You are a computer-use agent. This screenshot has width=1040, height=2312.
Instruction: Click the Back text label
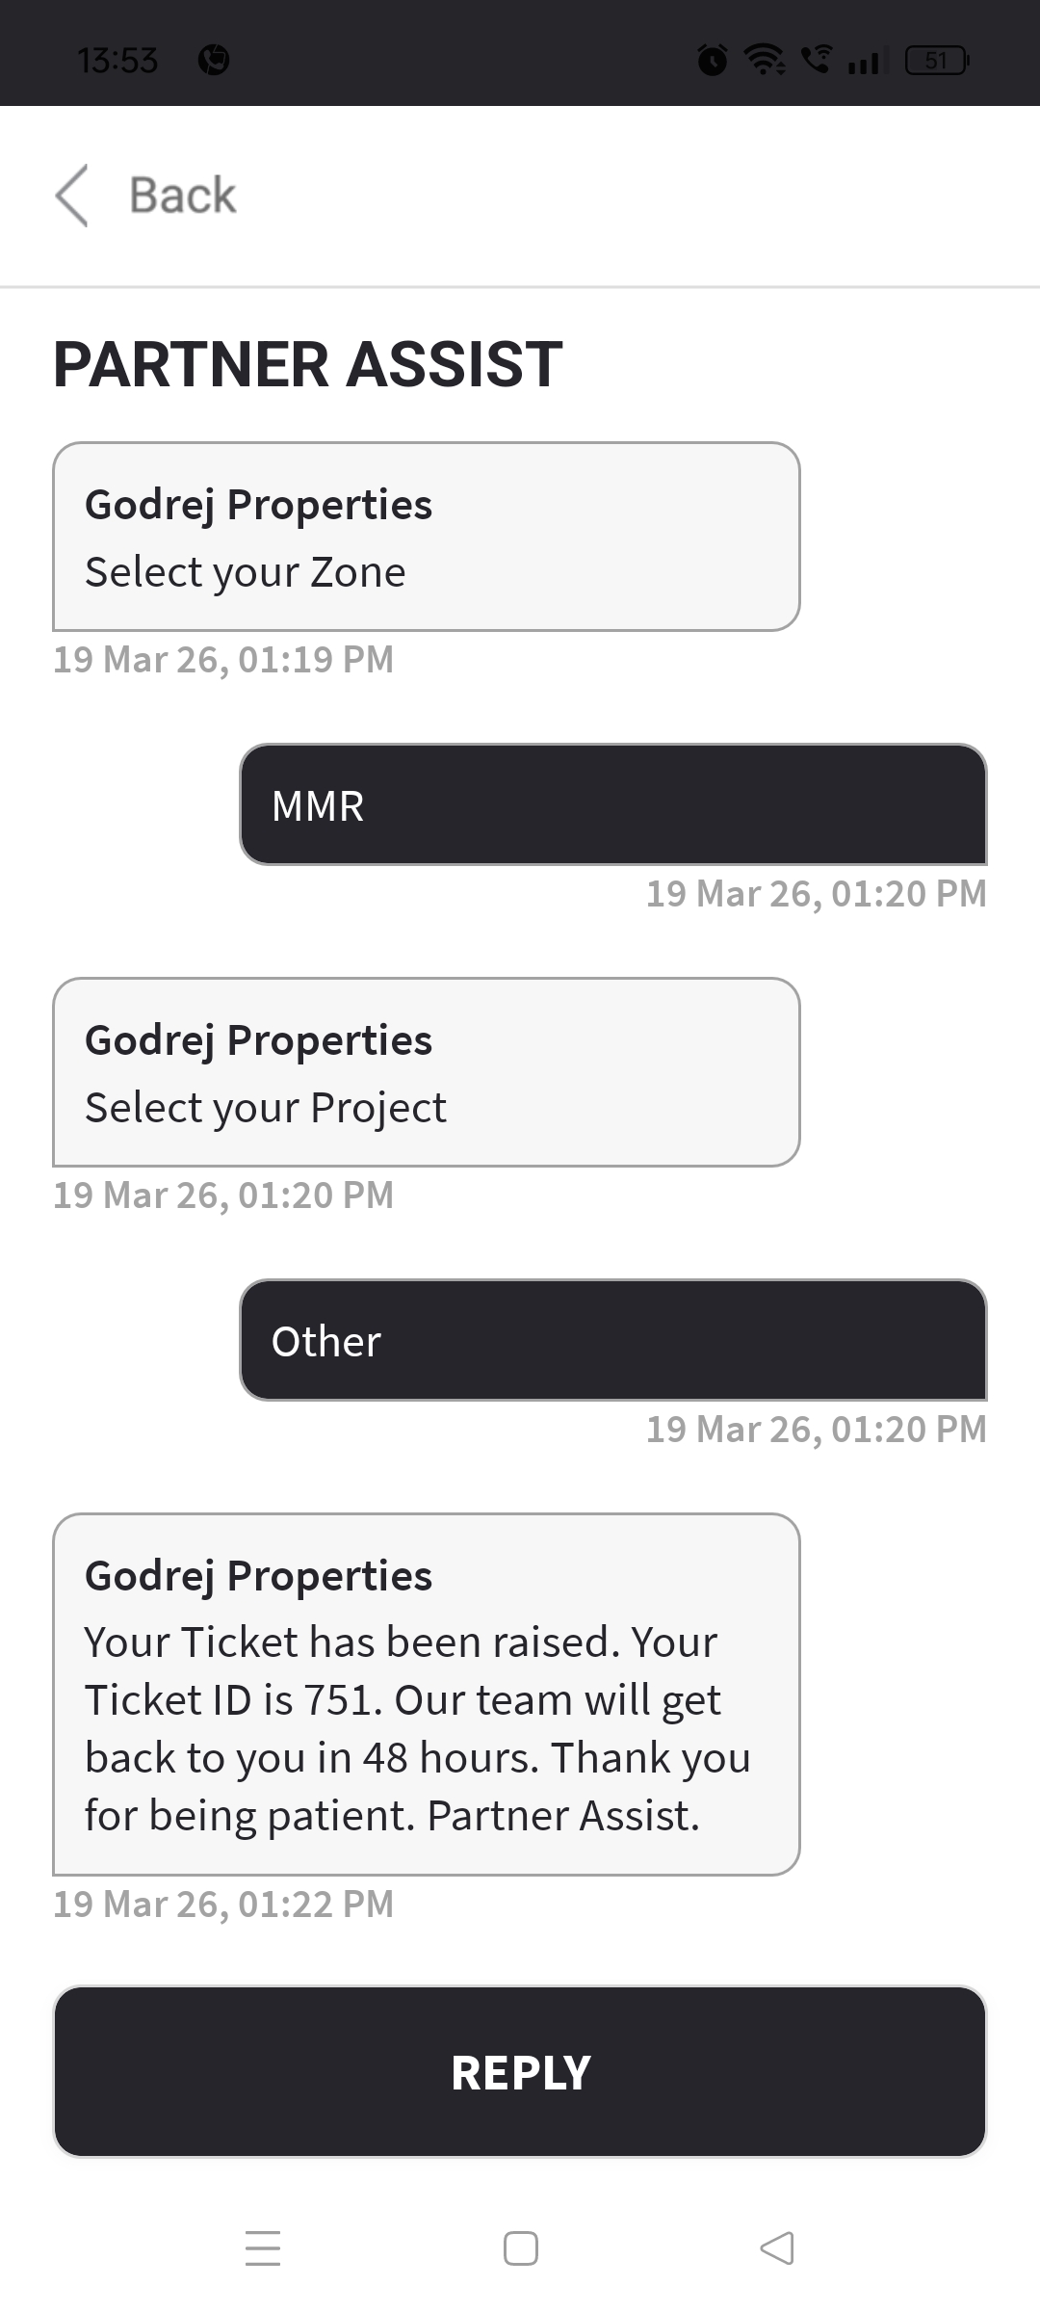[182, 195]
